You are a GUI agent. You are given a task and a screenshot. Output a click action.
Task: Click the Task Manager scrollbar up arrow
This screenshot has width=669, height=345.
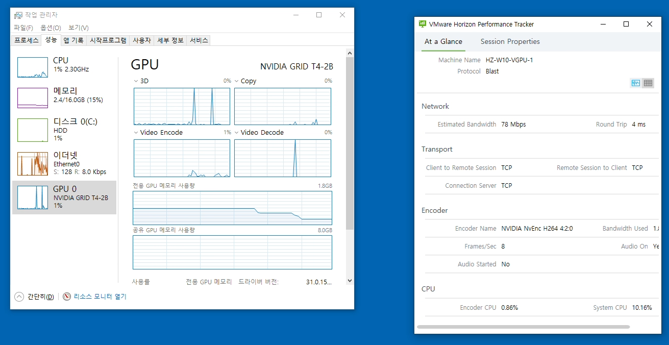coord(350,52)
